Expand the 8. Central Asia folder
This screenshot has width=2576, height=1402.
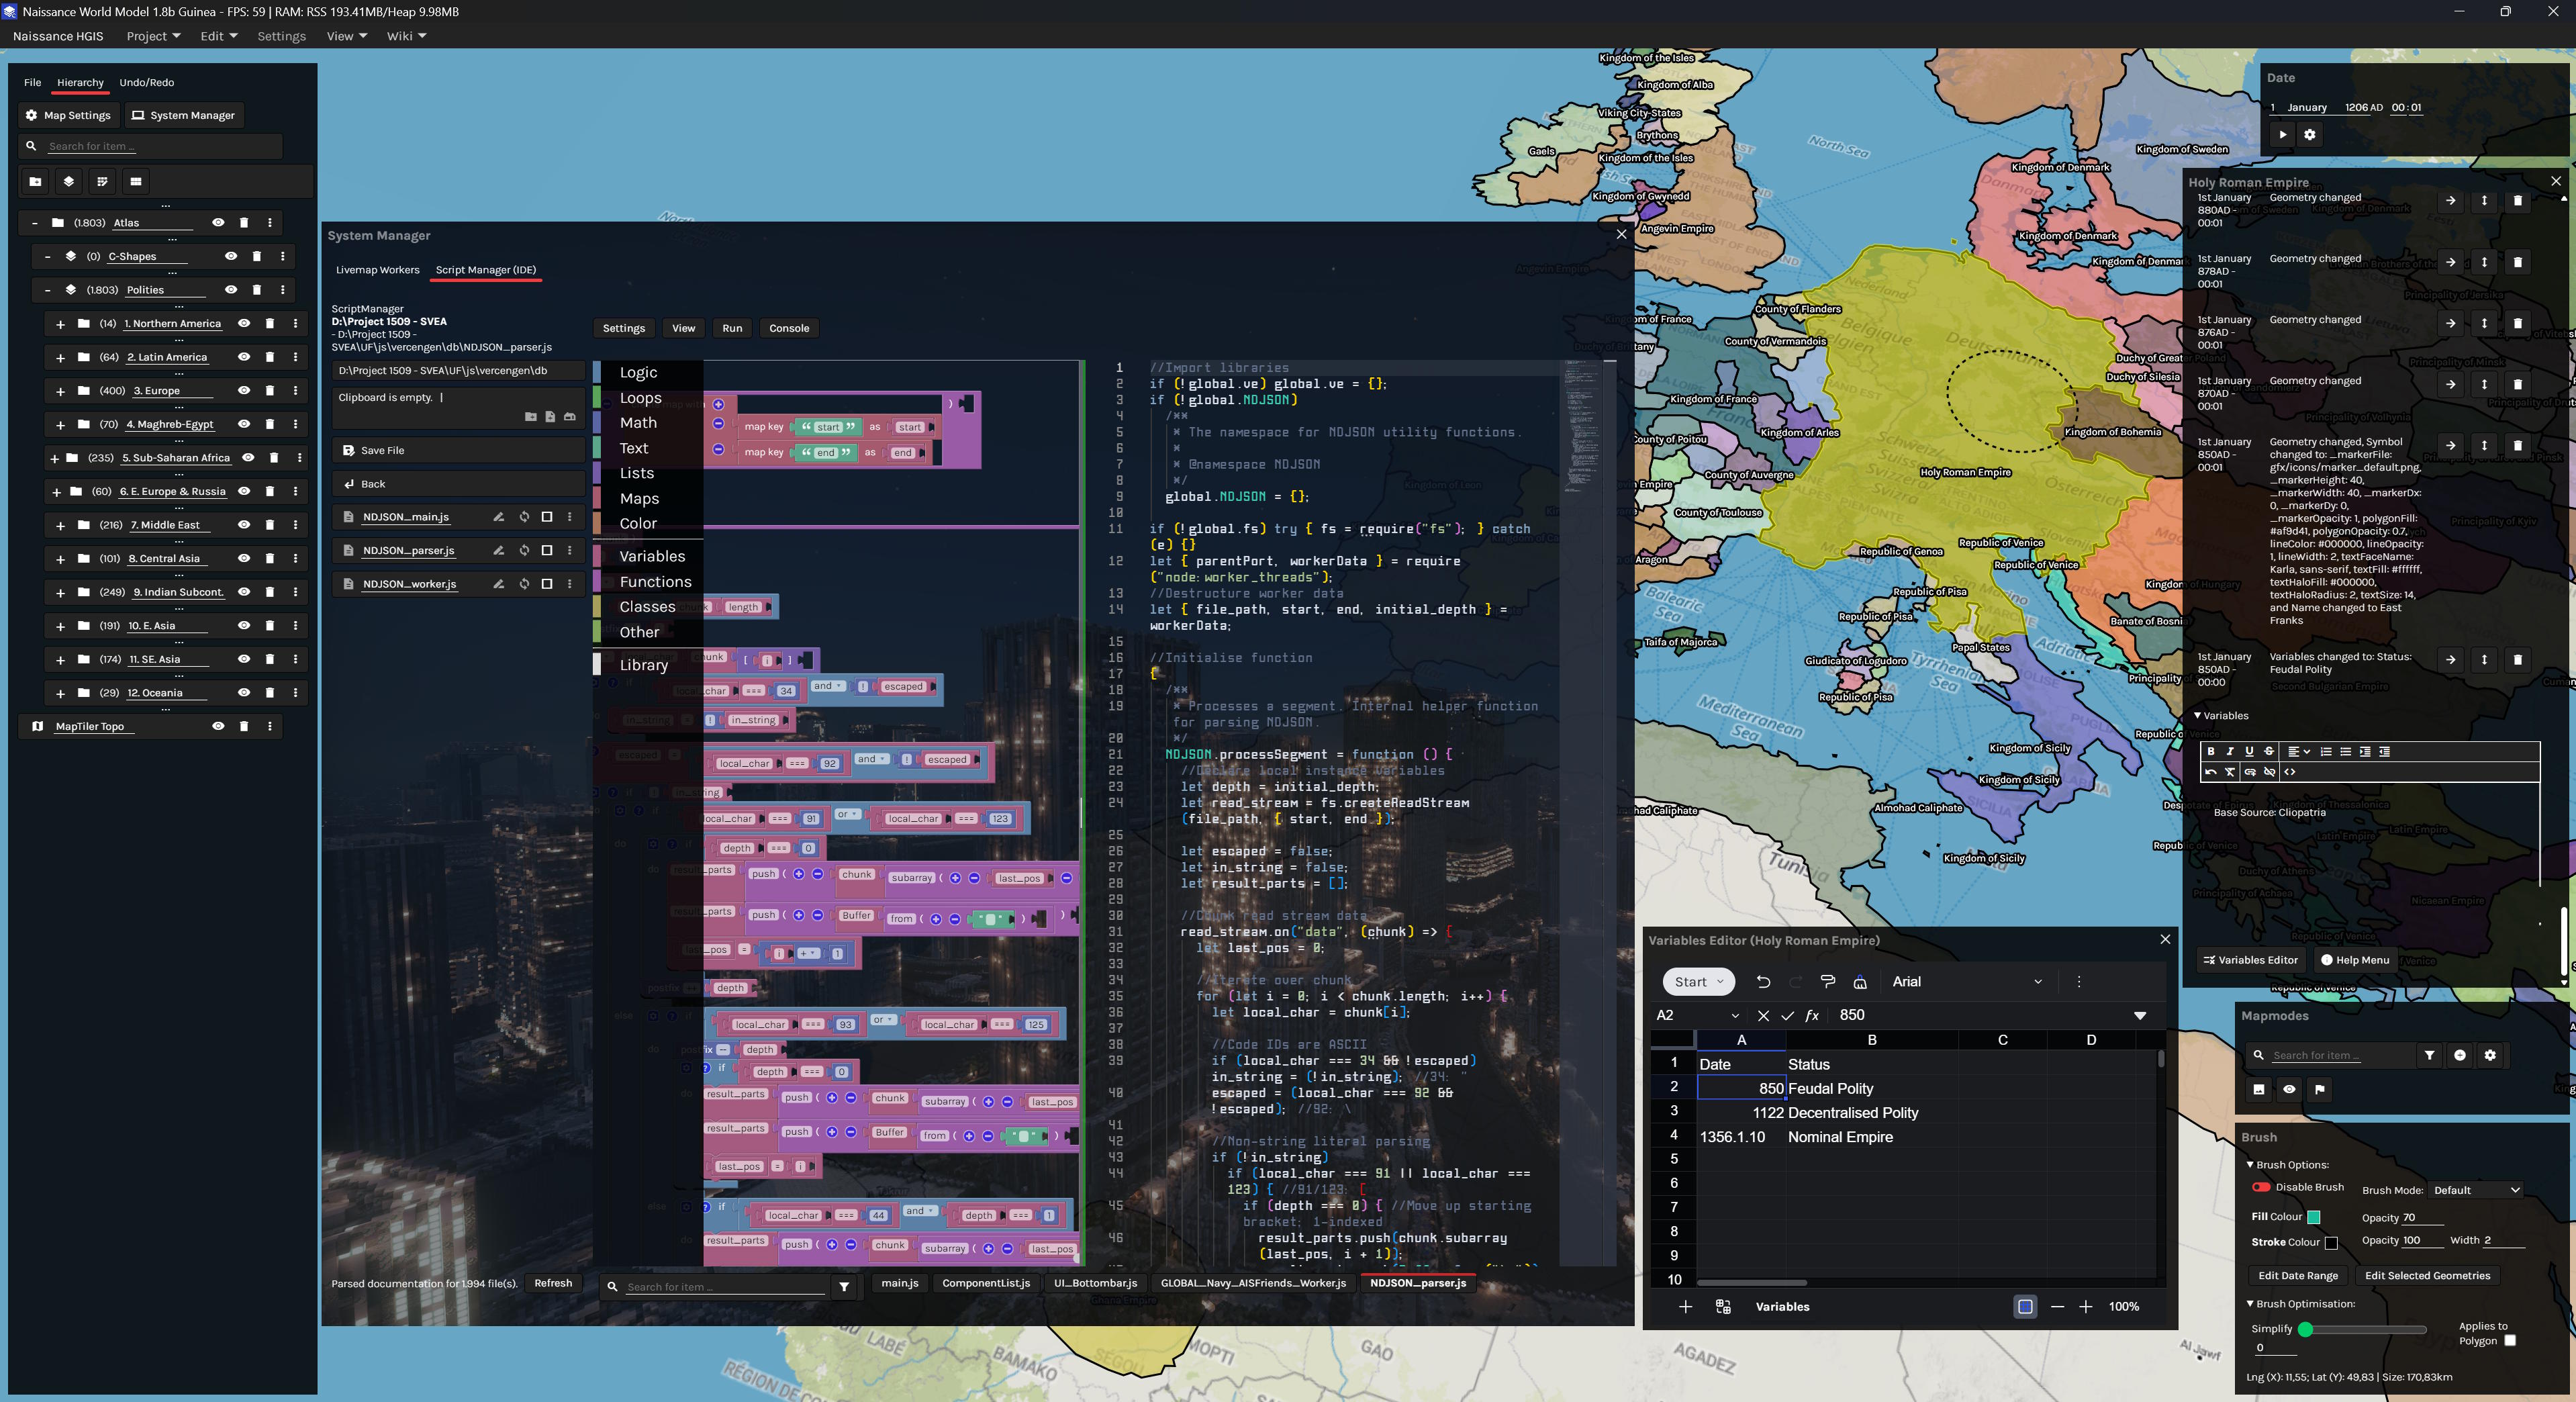[60, 559]
